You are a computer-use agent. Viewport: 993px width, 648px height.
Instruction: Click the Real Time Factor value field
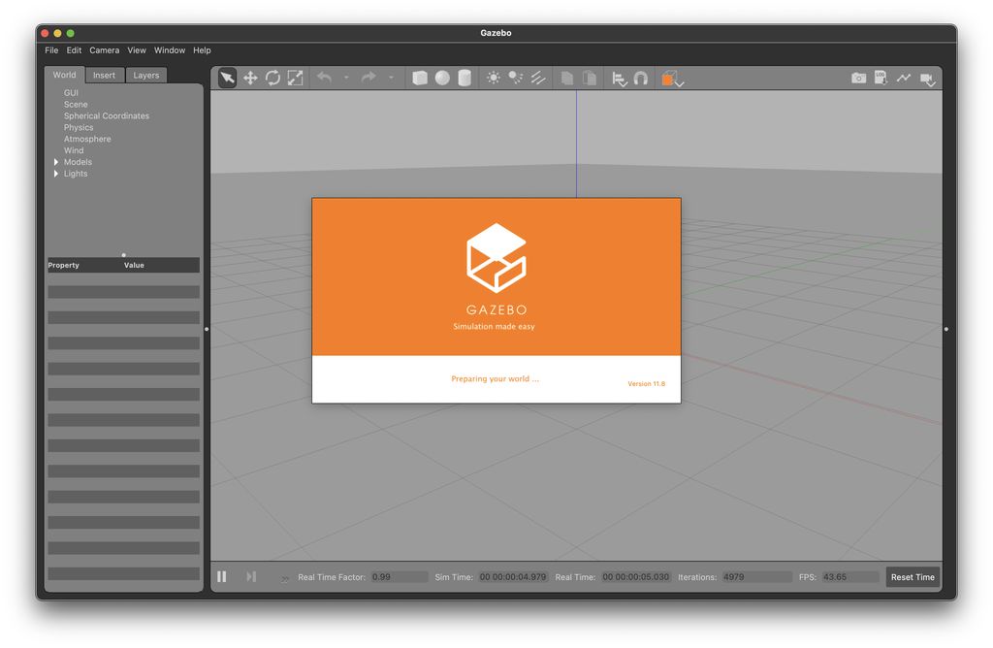(x=399, y=577)
